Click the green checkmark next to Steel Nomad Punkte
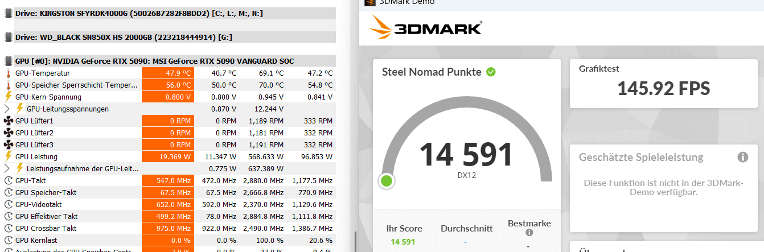764x252 pixels. [x=491, y=72]
